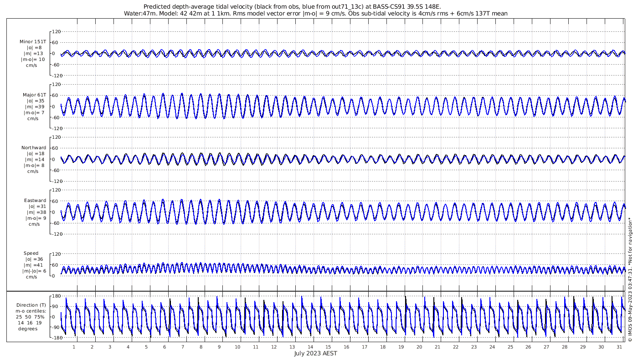Click the "Major 61T" panel label
Viewport: 638px width, 364px height.
click(34, 95)
